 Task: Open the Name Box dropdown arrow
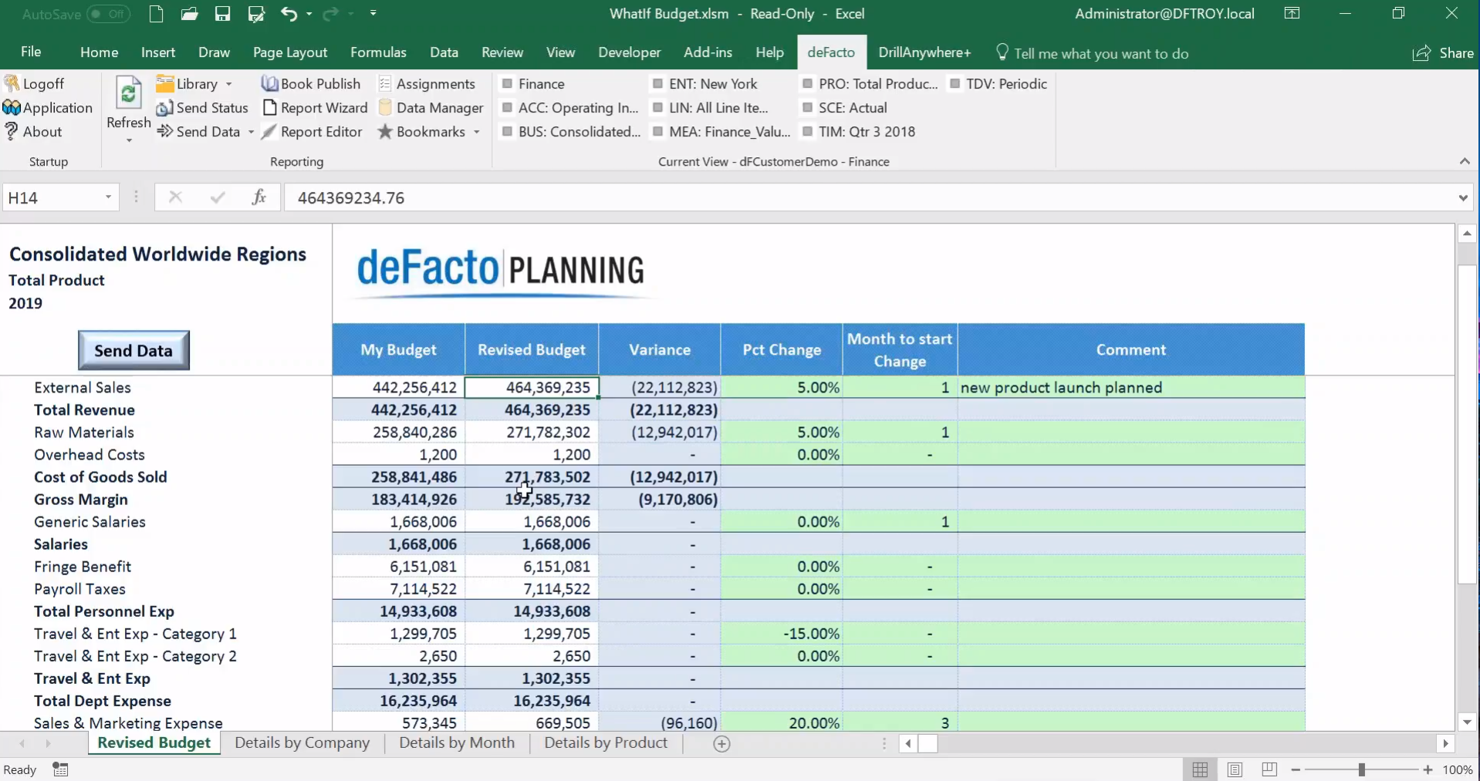pyautogui.click(x=109, y=198)
